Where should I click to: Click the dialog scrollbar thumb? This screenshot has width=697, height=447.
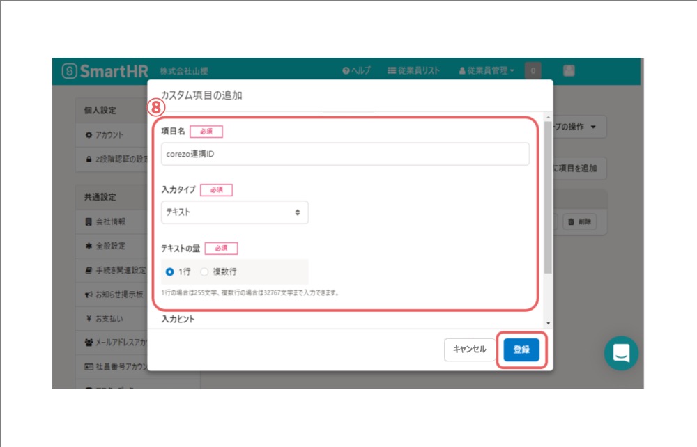(548, 198)
